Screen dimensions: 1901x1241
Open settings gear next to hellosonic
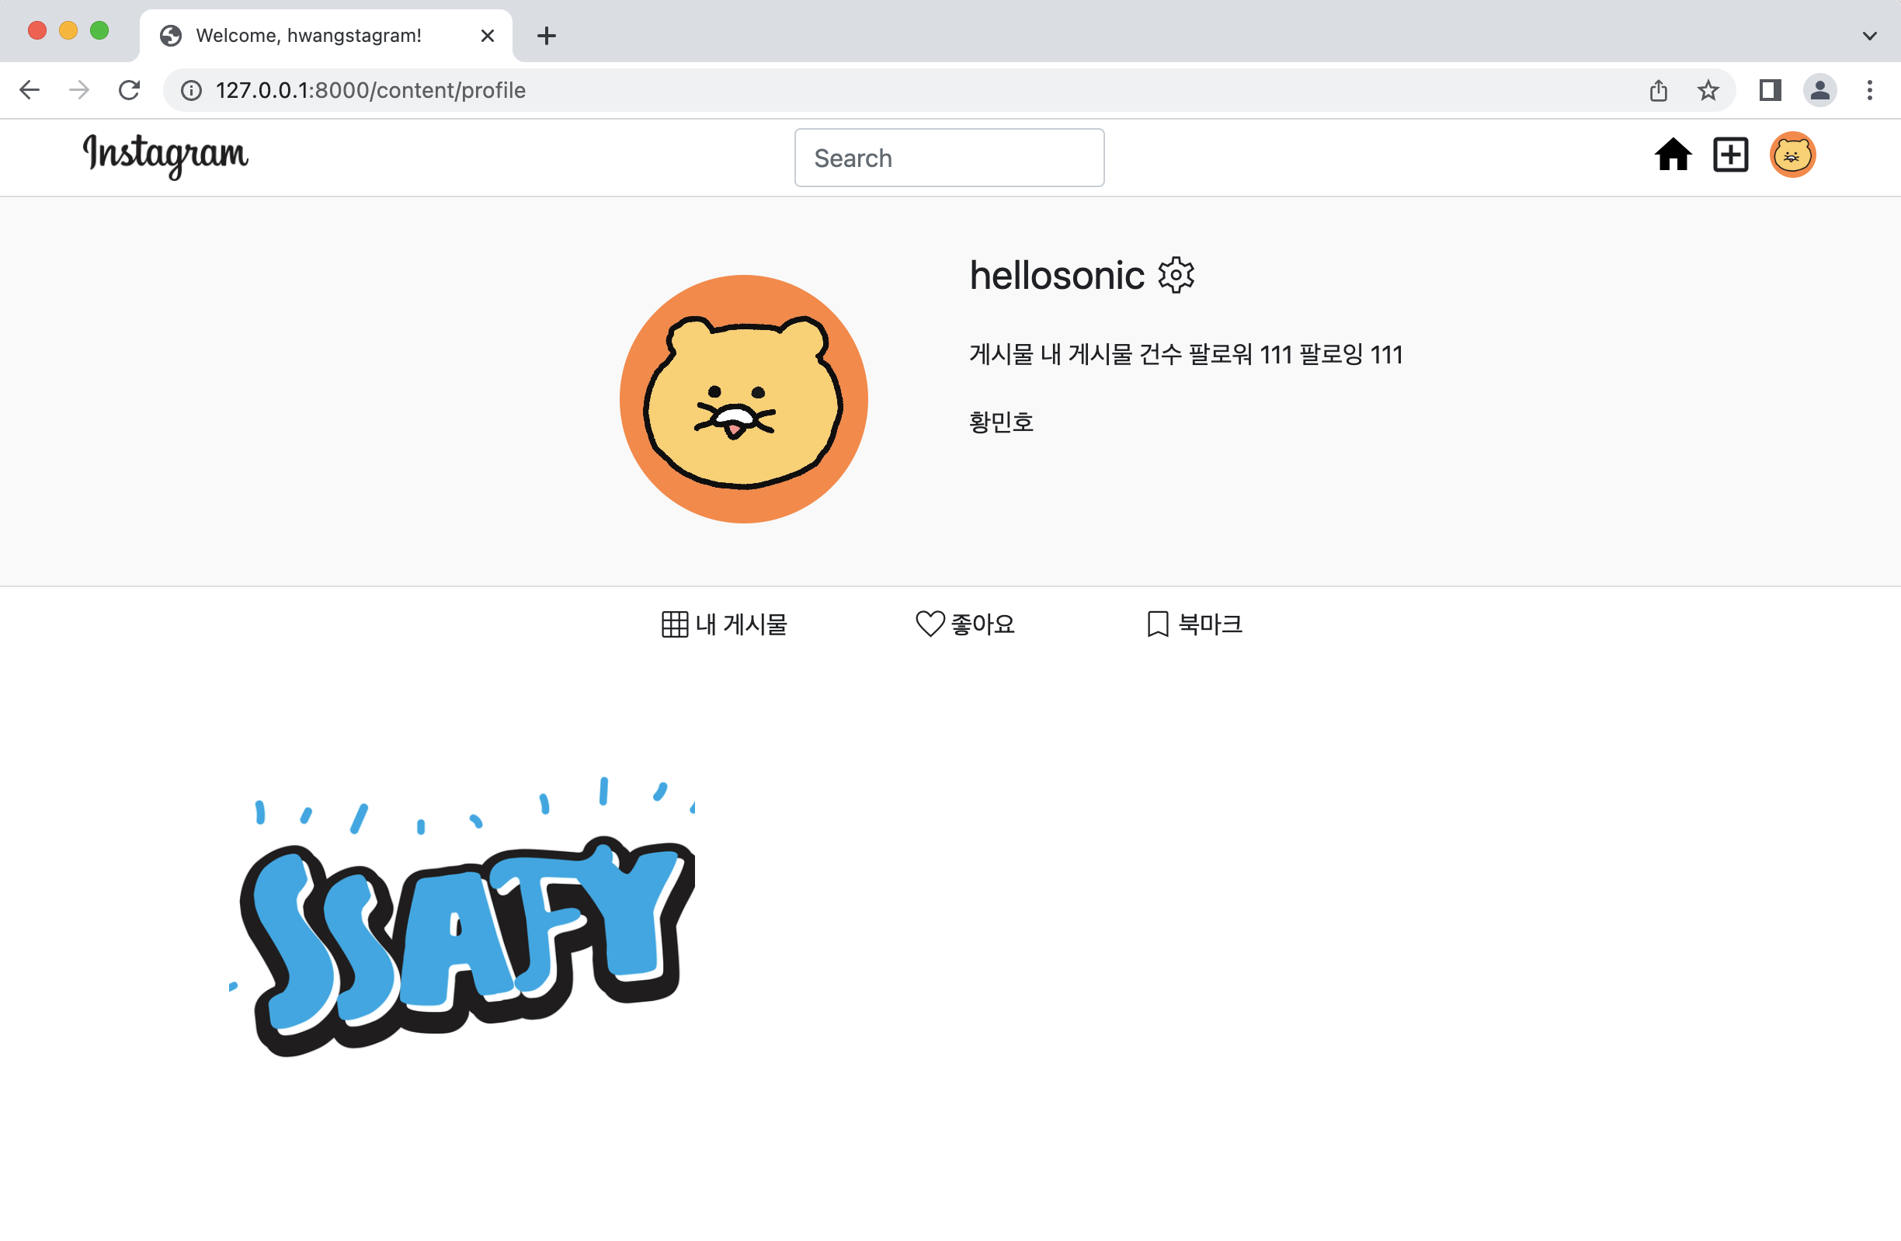click(x=1176, y=276)
